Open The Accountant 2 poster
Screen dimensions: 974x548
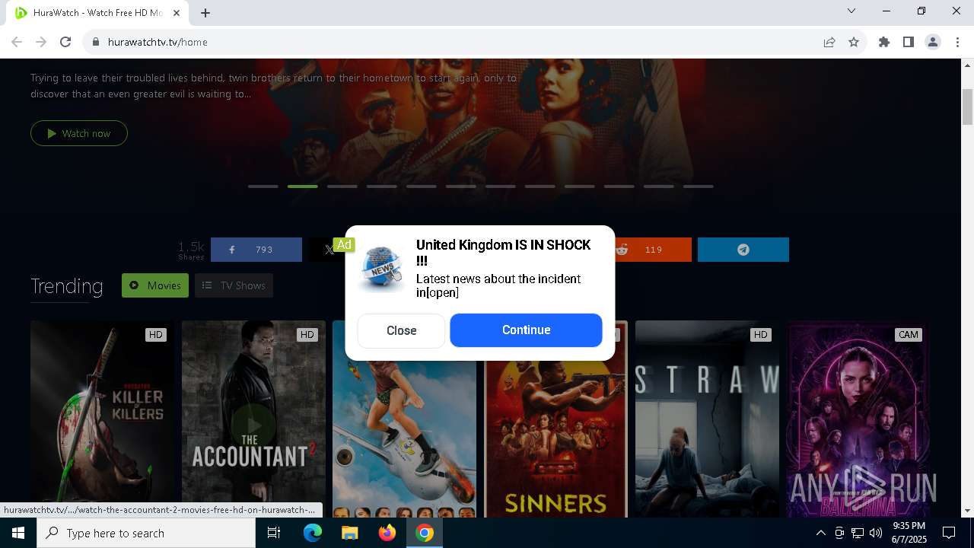tap(253, 419)
